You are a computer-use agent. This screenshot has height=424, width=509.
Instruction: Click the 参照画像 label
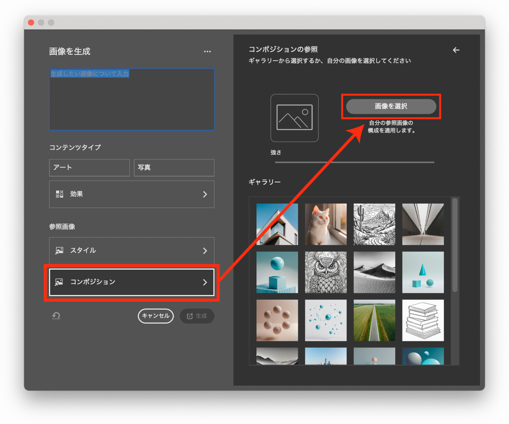(62, 227)
